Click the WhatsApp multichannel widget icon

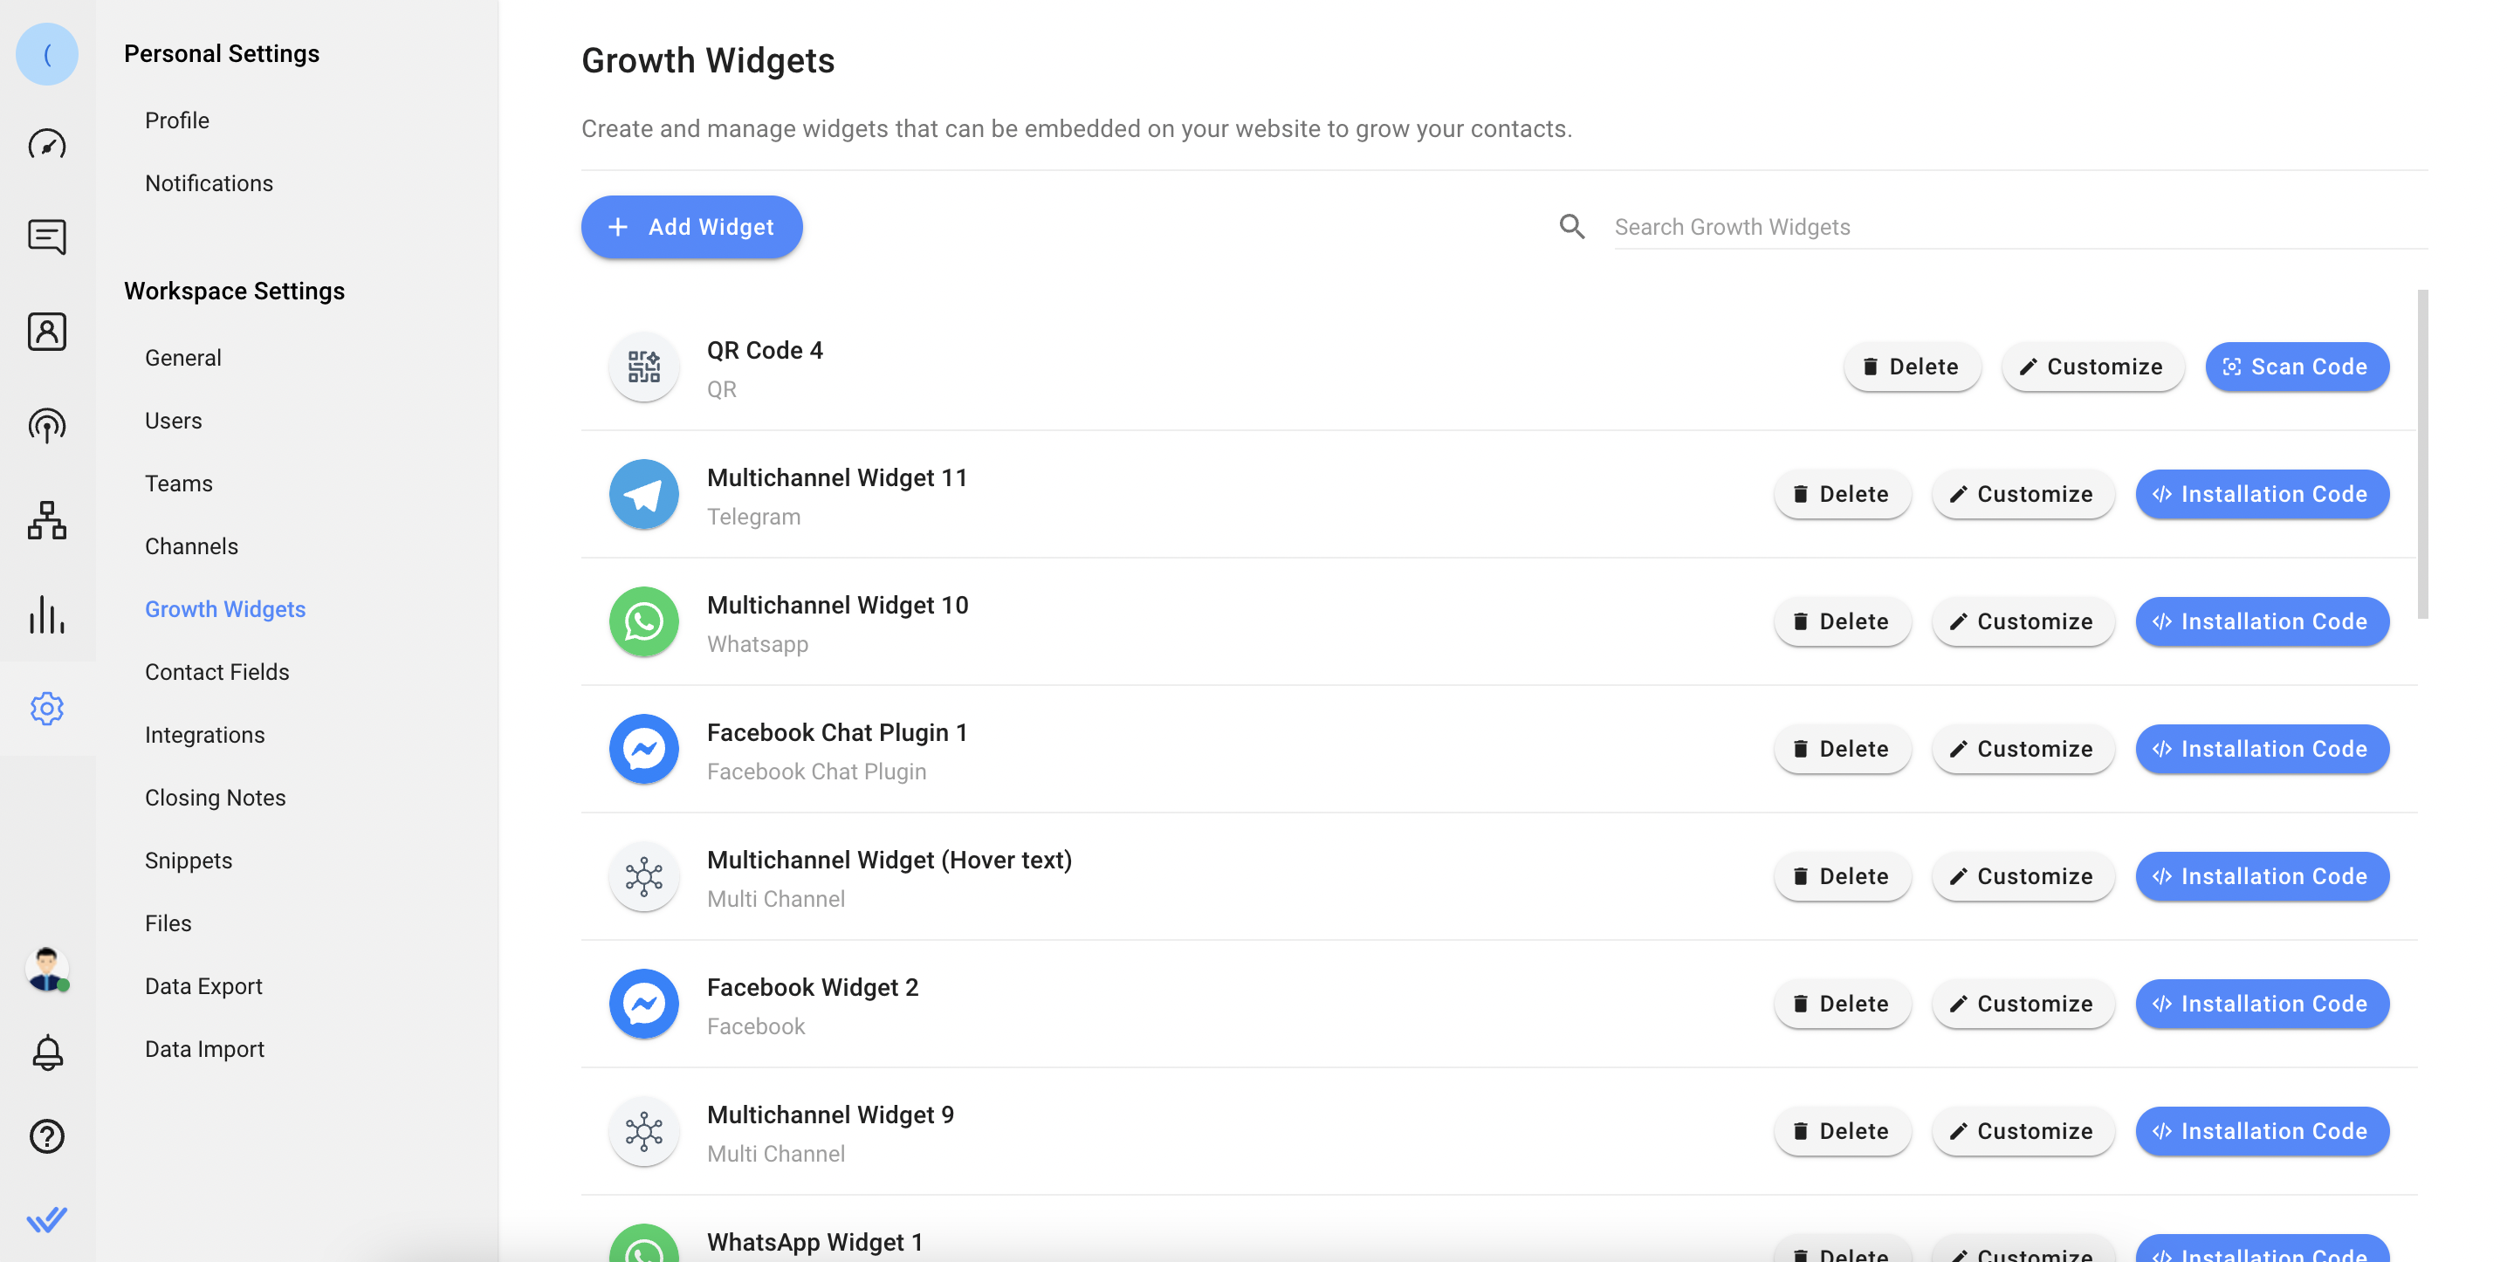point(643,620)
